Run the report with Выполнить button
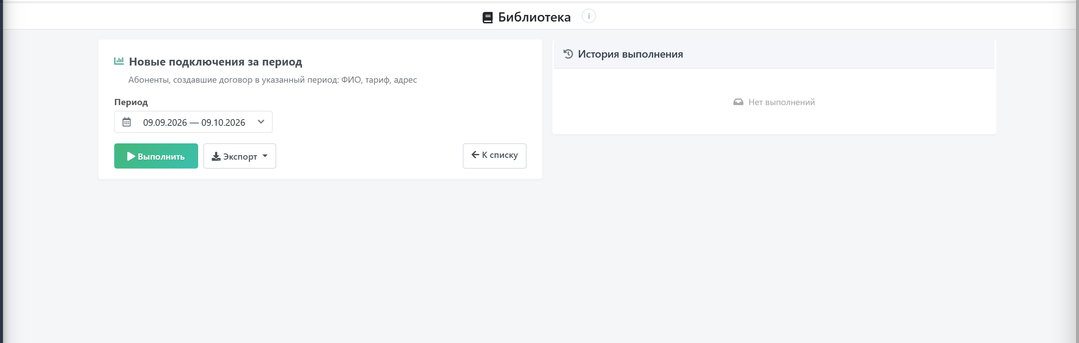Image resolution: width=1079 pixels, height=343 pixels. tap(156, 156)
